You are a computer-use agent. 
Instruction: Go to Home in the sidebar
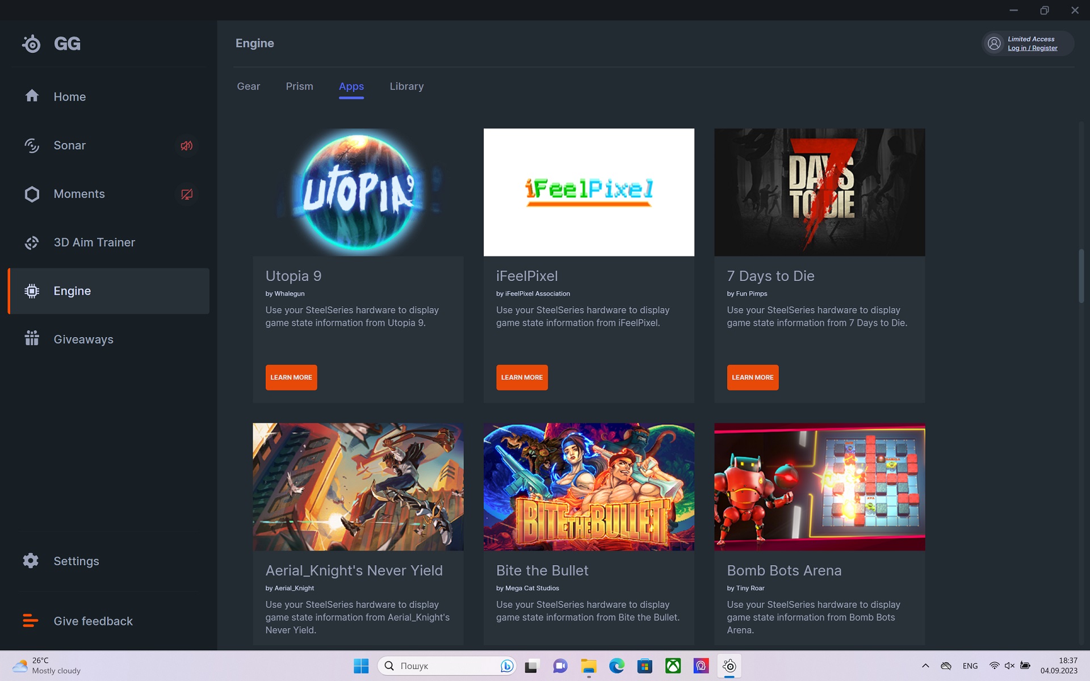pos(70,96)
